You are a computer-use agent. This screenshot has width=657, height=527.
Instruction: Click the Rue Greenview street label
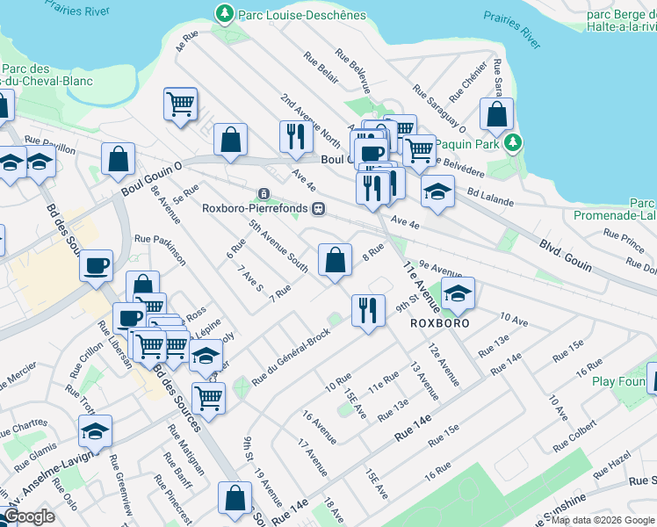point(120,485)
